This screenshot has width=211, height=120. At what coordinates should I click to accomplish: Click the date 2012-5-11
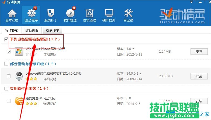tap(134, 54)
